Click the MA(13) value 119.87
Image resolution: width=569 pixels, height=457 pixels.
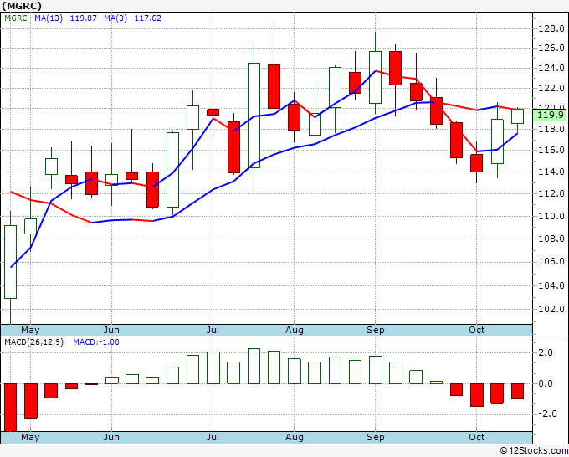83,18
